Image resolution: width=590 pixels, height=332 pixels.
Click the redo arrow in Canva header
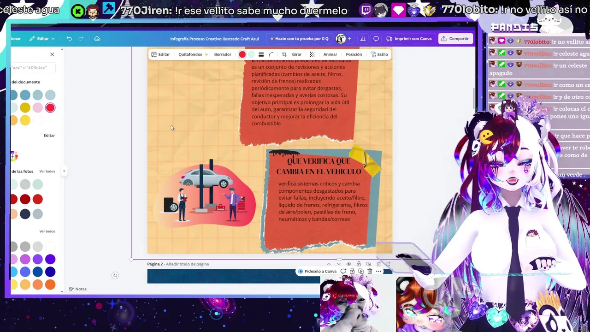(81, 39)
